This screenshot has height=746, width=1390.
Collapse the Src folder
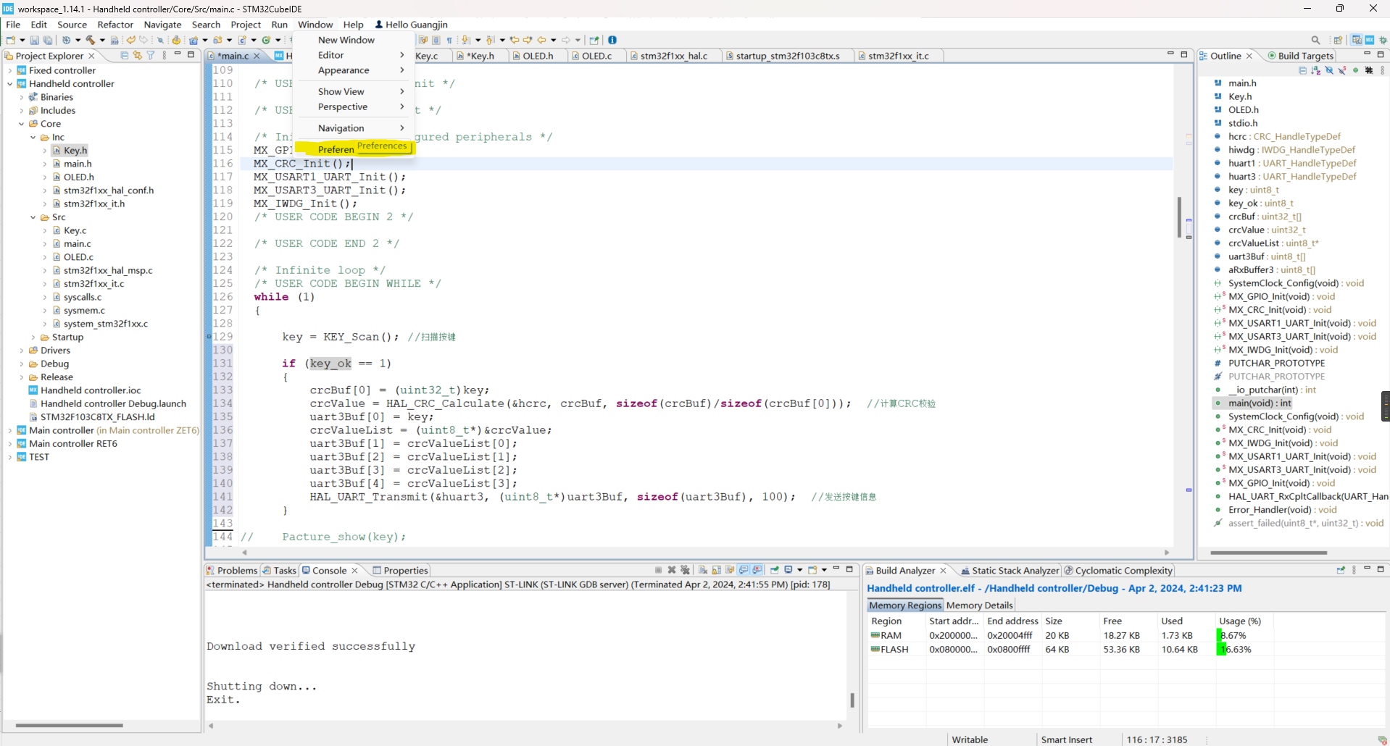pyautogui.click(x=33, y=217)
